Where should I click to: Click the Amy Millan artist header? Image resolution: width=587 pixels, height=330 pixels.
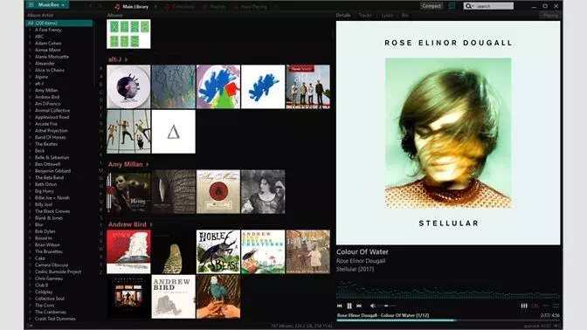click(x=126, y=164)
